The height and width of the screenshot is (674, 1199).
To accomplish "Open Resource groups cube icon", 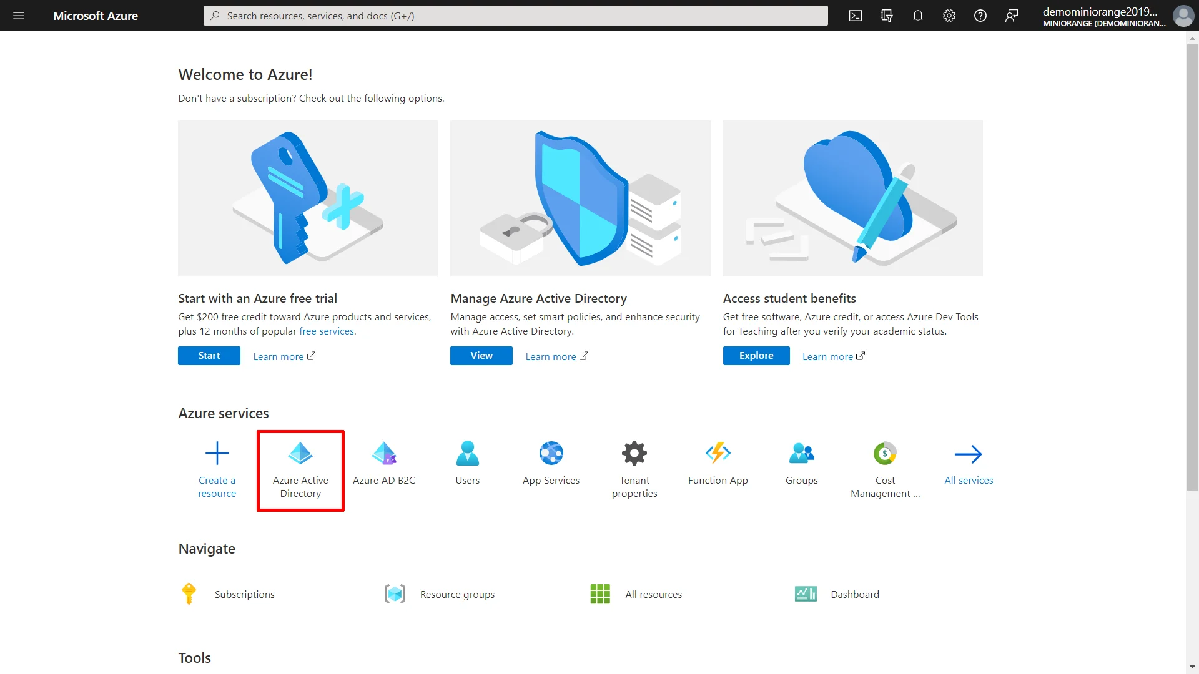I will pos(395,593).
